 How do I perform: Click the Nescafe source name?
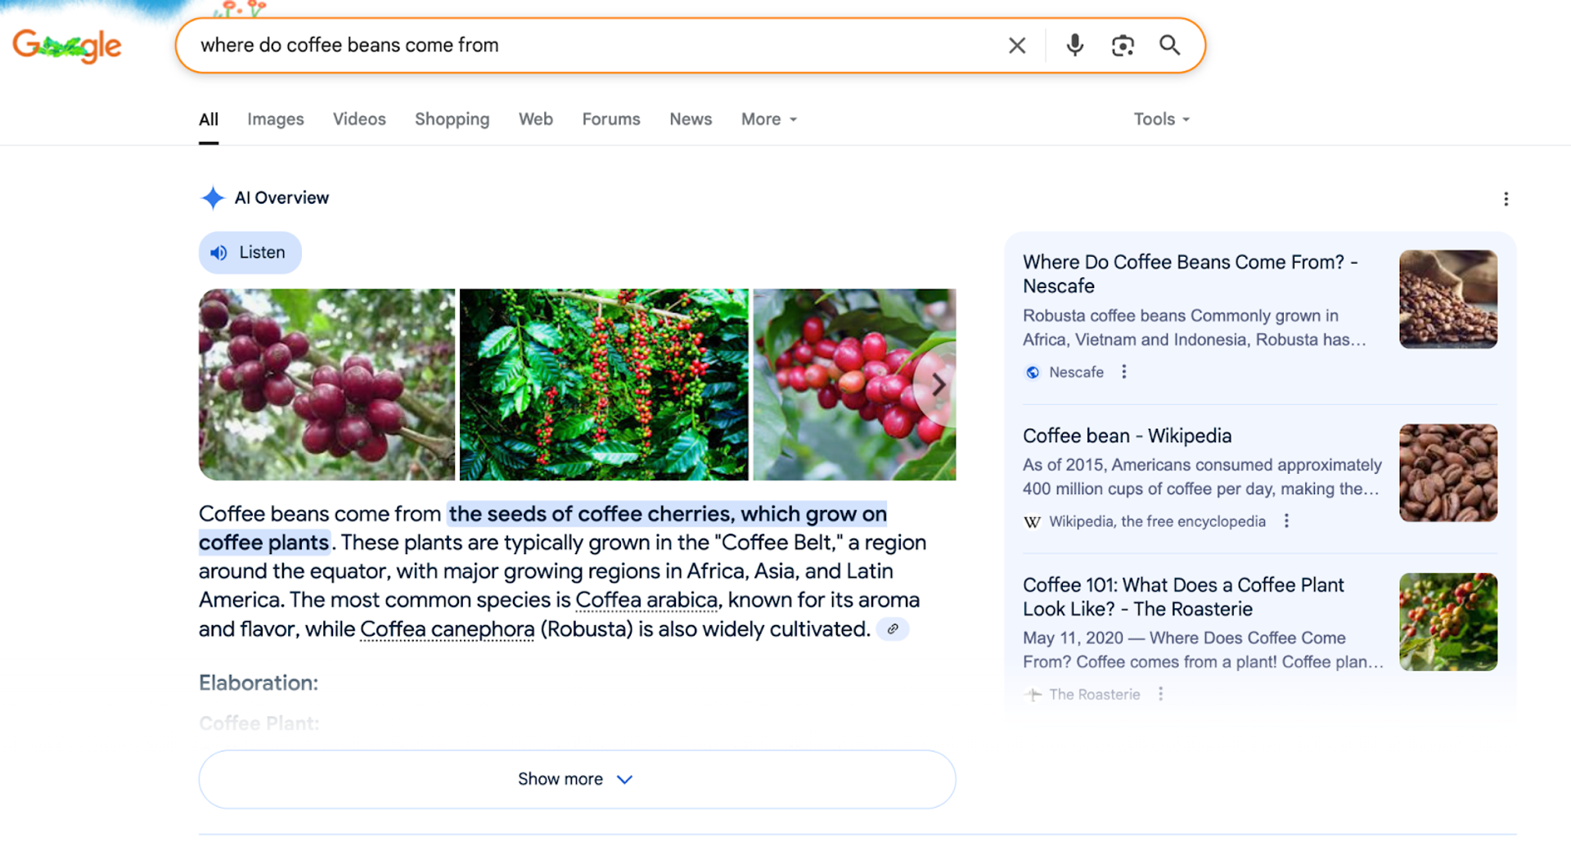1076,372
